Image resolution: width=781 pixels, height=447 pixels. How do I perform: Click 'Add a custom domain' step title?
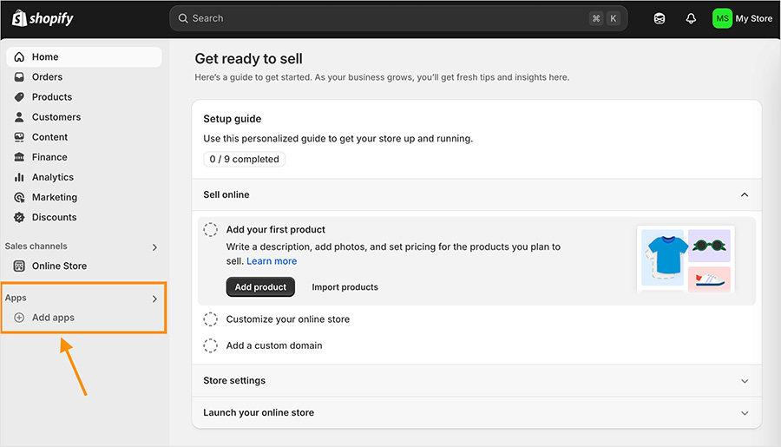click(274, 345)
